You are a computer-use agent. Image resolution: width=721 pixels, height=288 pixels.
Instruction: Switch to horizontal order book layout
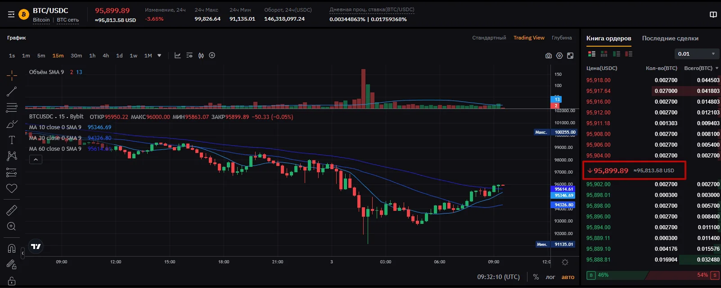pyautogui.click(x=604, y=54)
